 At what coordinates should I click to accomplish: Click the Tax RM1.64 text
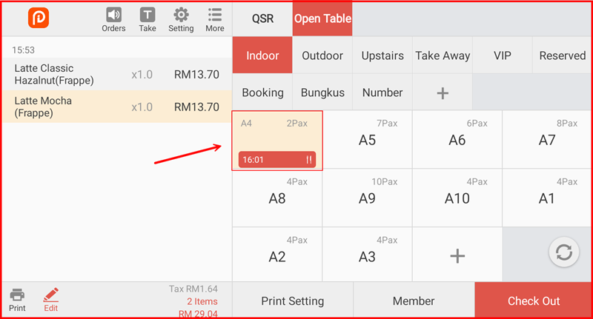193,289
